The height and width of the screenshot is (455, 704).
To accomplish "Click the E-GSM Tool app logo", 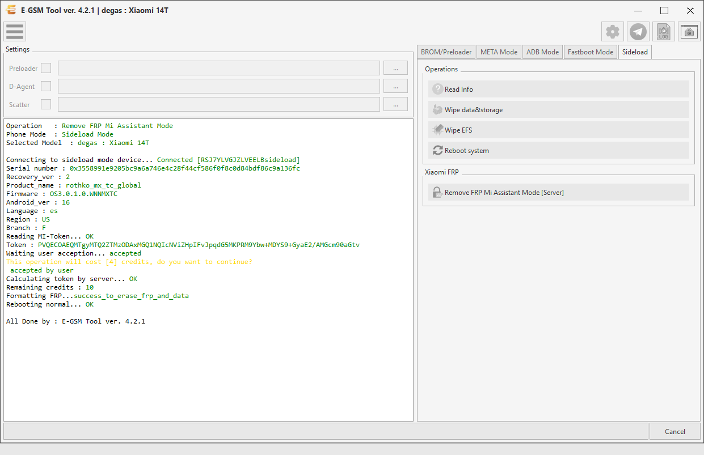I will [x=10, y=10].
